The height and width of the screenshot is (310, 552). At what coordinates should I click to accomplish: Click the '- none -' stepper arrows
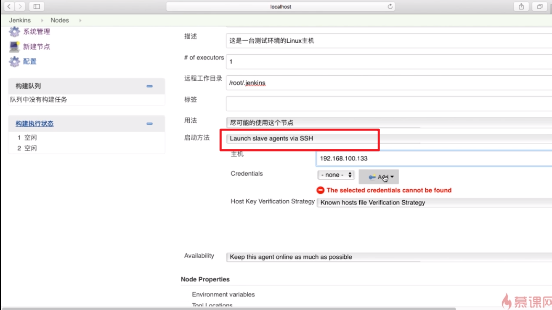click(x=349, y=175)
